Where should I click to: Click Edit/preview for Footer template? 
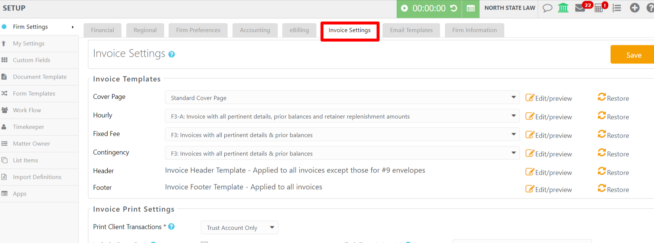(549, 189)
